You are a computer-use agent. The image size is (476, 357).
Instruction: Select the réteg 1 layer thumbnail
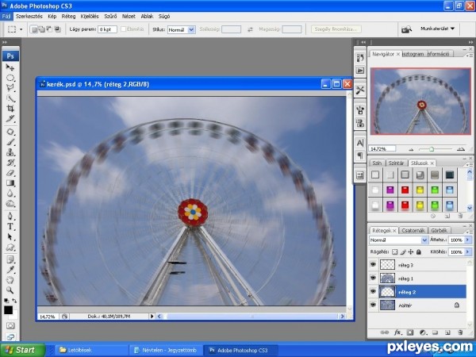387,278
